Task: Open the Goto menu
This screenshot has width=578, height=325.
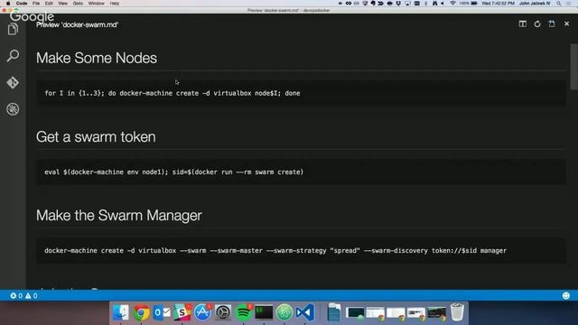Action: point(78,4)
